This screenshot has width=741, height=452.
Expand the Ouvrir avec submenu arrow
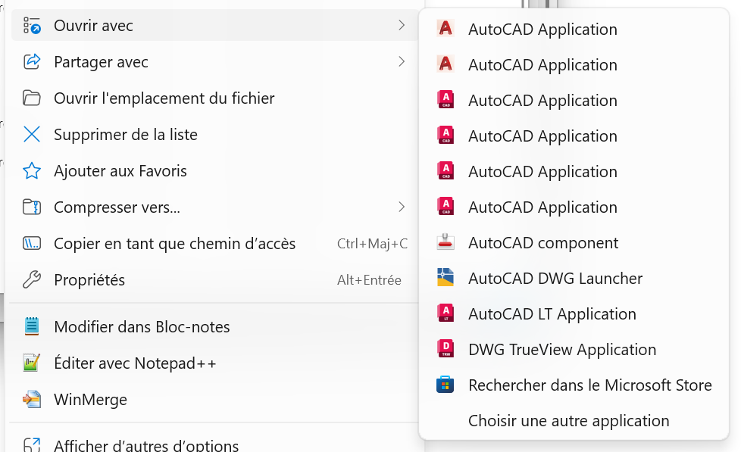[402, 25]
